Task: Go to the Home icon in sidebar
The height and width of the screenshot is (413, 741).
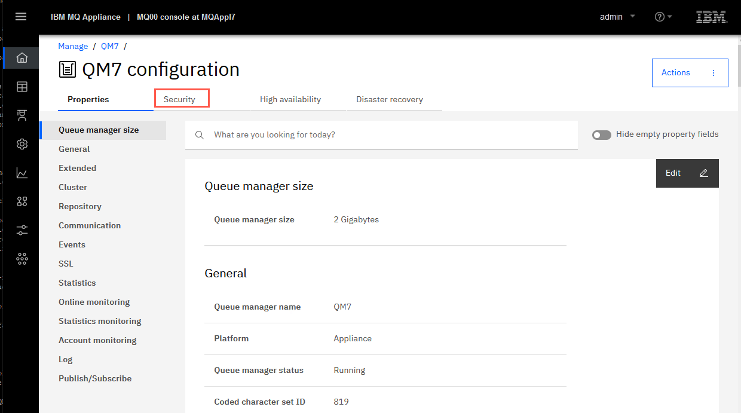Action: pyautogui.click(x=22, y=58)
